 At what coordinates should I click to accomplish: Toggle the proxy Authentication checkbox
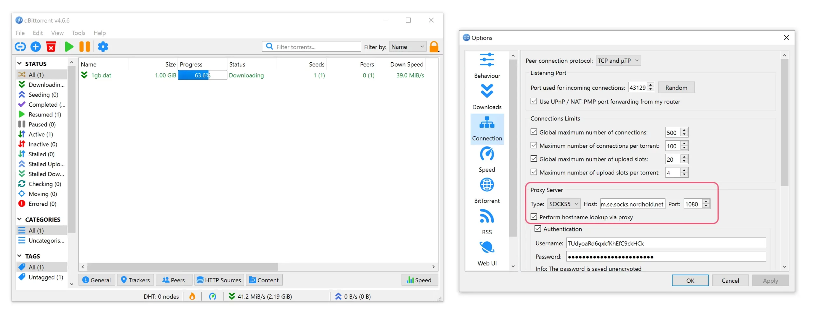point(538,229)
